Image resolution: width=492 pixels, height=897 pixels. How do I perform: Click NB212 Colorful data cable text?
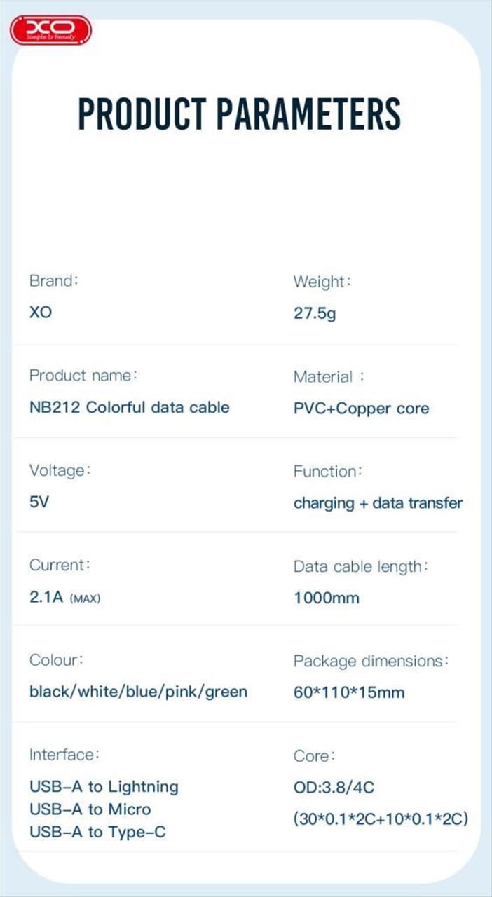129,407
